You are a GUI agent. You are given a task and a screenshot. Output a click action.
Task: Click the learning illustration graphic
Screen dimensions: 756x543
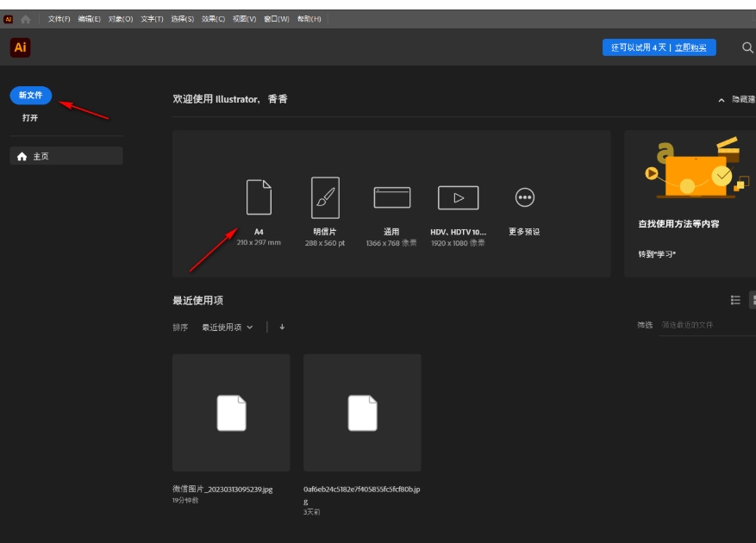(x=697, y=168)
